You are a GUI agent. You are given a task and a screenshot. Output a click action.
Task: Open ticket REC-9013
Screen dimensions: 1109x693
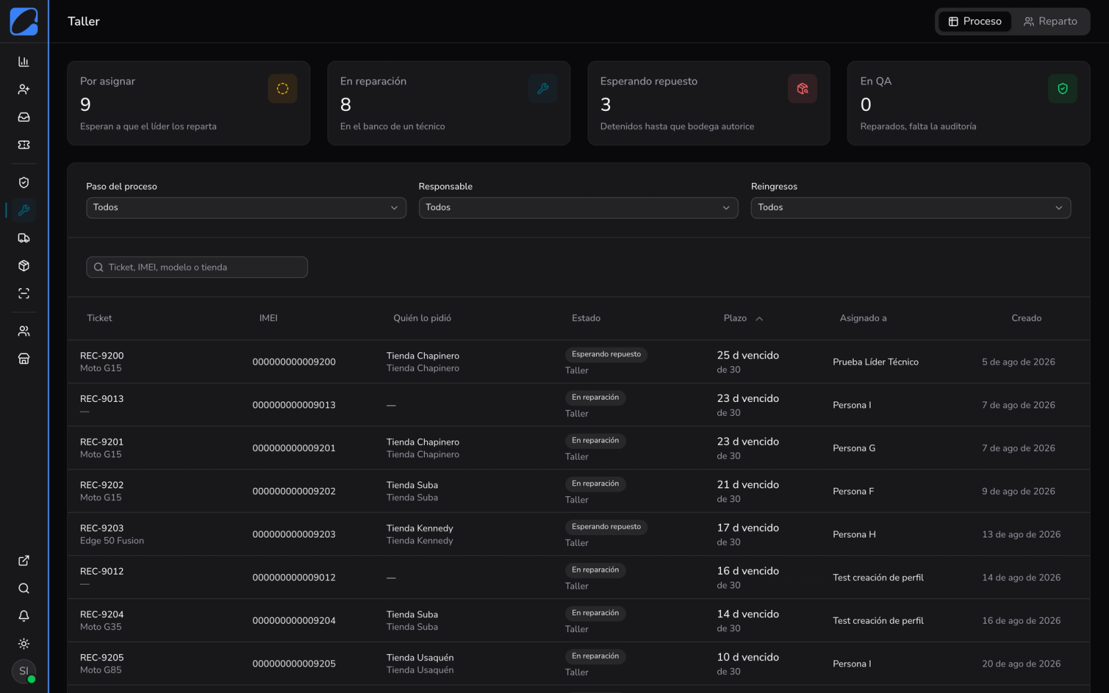[102, 398]
